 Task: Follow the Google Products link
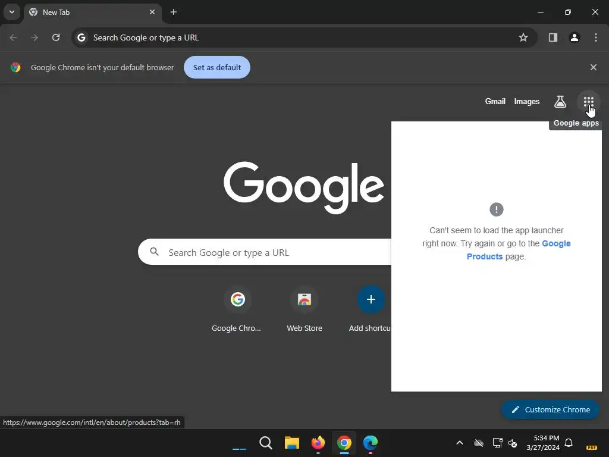tap(519, 250)
